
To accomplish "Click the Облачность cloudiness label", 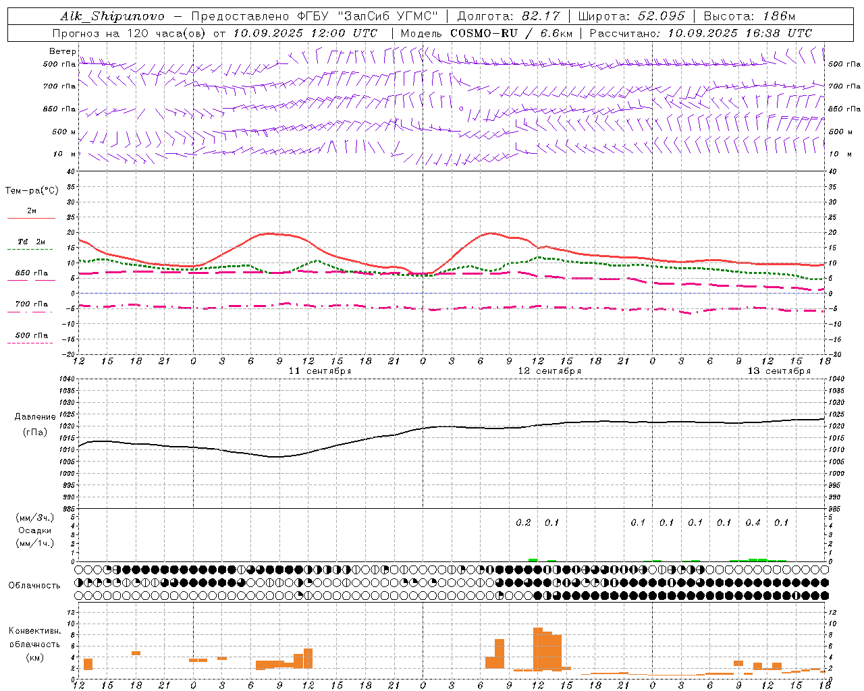I will point(34,585).
